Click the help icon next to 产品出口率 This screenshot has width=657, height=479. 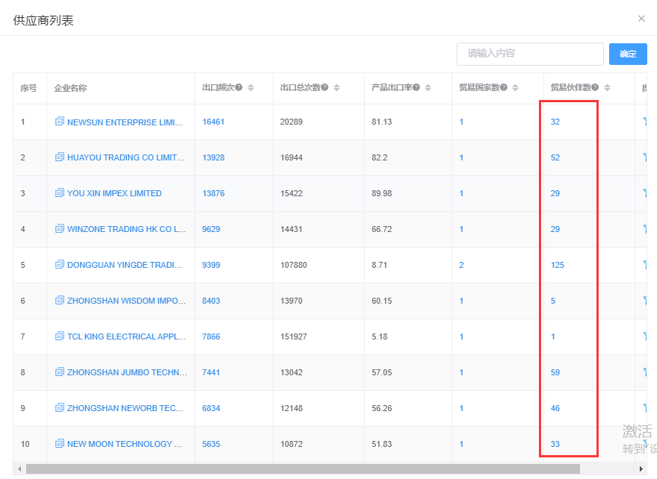pos(416,87)
